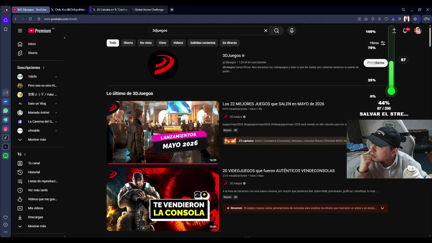Open the 23 capítulos chapters bar

click(x=285, y=141)
